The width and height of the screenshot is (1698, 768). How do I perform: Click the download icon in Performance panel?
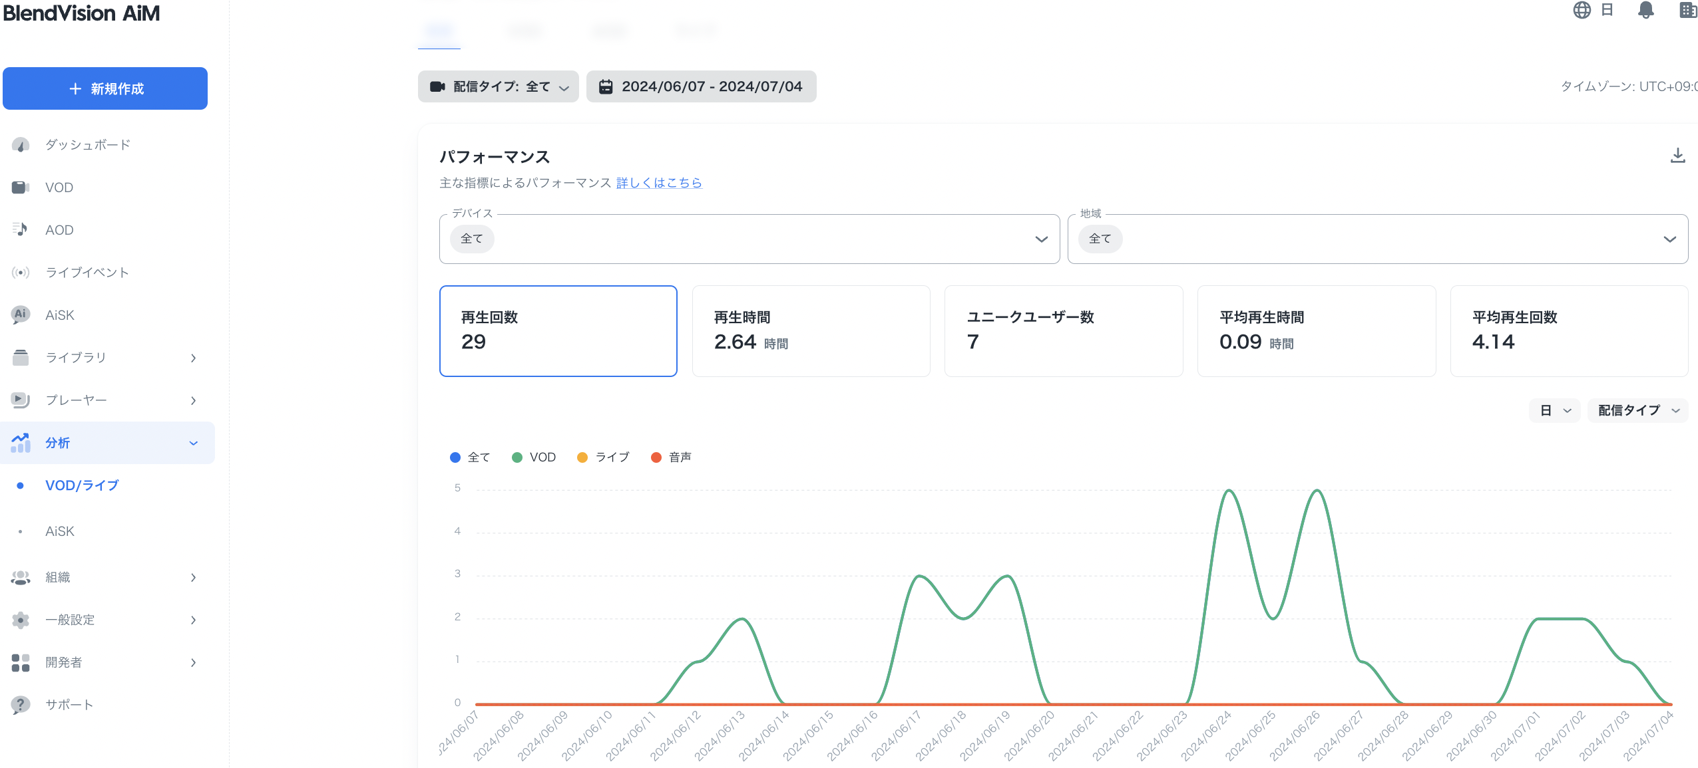pos(1677,156)
